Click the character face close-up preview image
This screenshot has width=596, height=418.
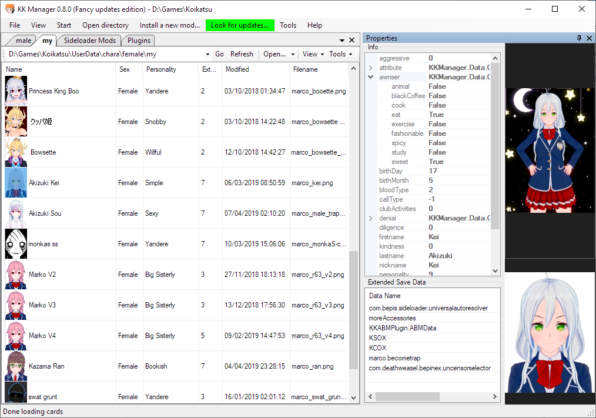tap(550, 332)
